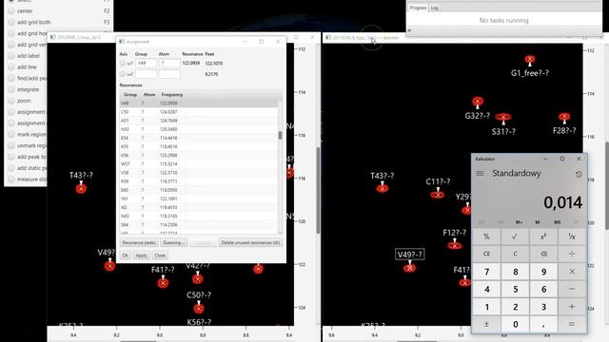Select the W57 resonance row
The height and width of the screenshot is (342, 609).
(x=199, y=164)
